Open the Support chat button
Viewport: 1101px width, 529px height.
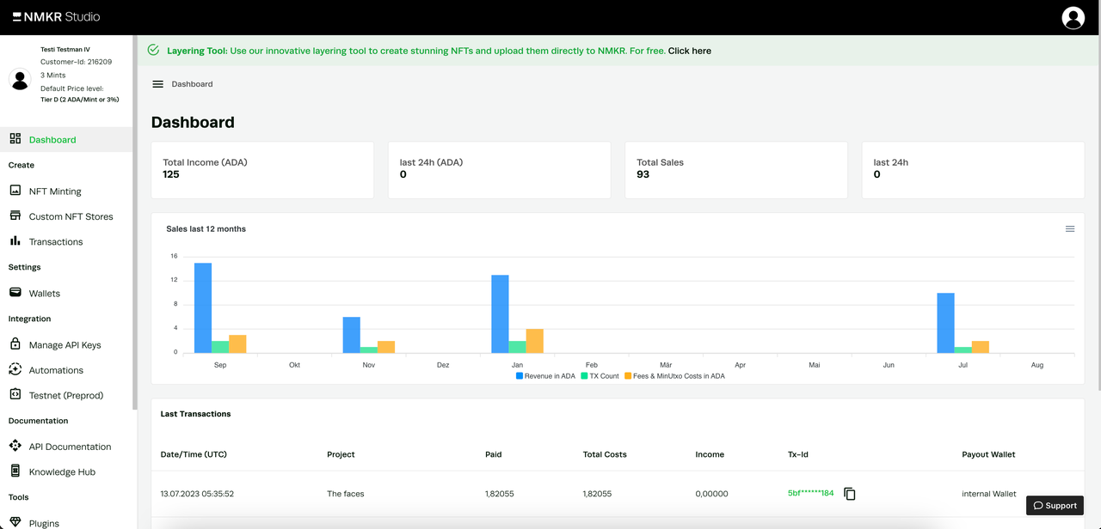[x=1055, y=505]
